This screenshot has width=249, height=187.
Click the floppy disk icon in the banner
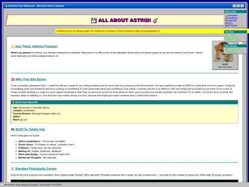tap(94, 20)
